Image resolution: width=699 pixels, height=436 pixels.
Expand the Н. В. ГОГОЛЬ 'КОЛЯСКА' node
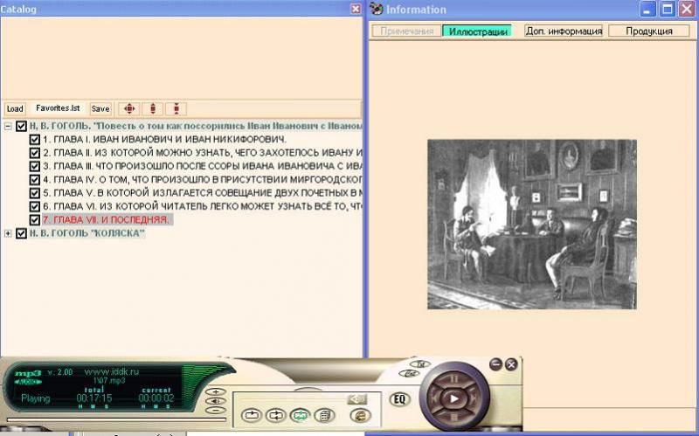8,233
